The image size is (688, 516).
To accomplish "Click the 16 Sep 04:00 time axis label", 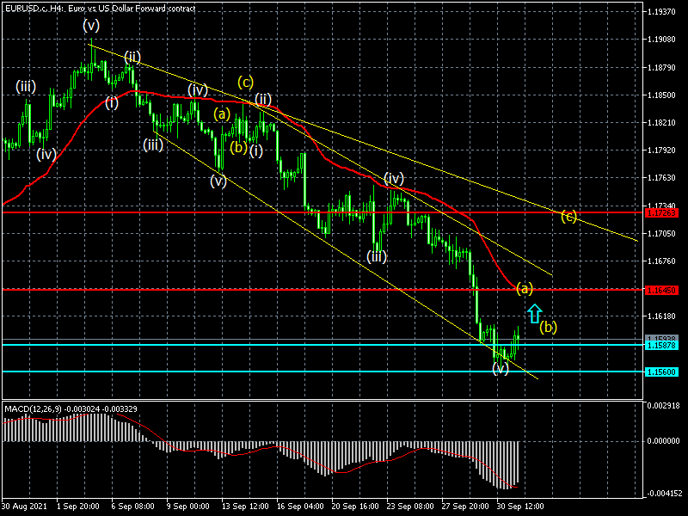I will tap(303, 507).
